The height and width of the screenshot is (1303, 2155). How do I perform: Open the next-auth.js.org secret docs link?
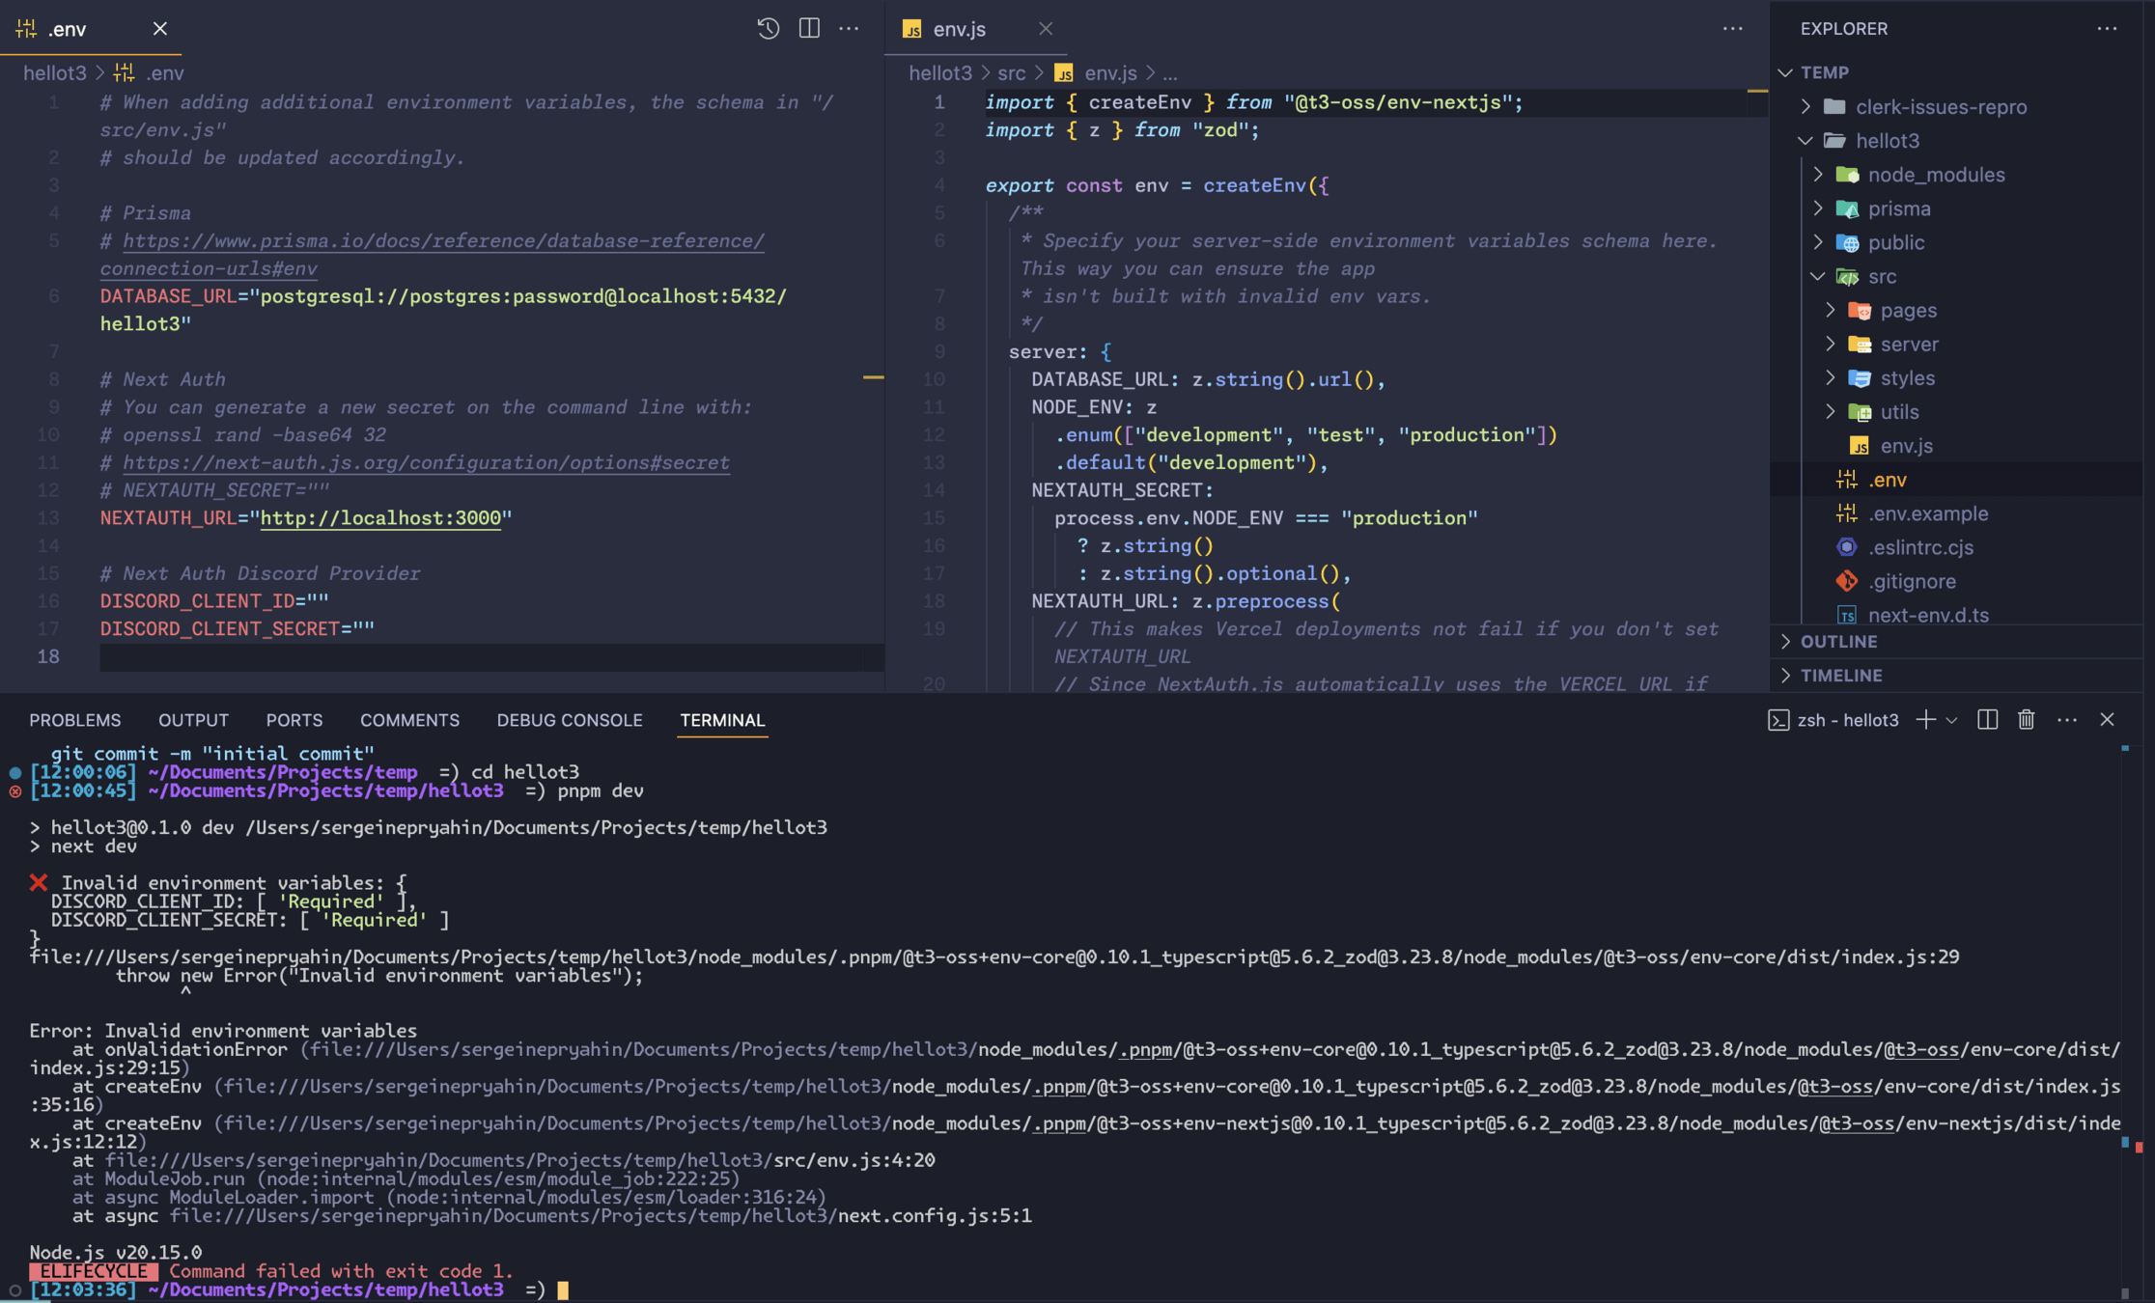coord(426,463)
